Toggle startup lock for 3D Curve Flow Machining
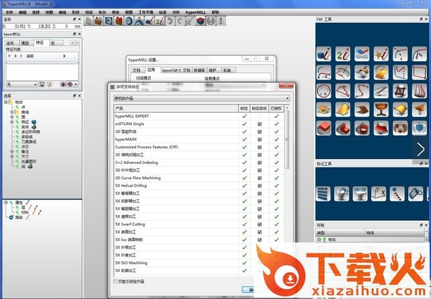 pyautogui.click(x=259, y=178)
